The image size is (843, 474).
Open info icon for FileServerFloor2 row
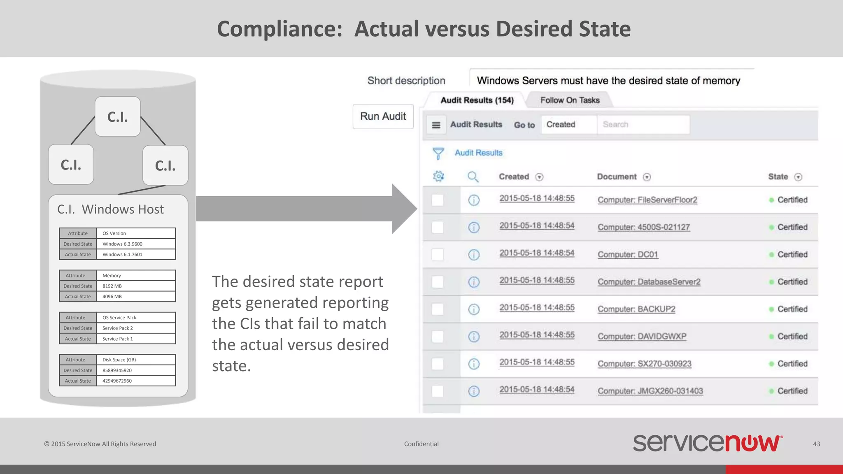point(474,200)
